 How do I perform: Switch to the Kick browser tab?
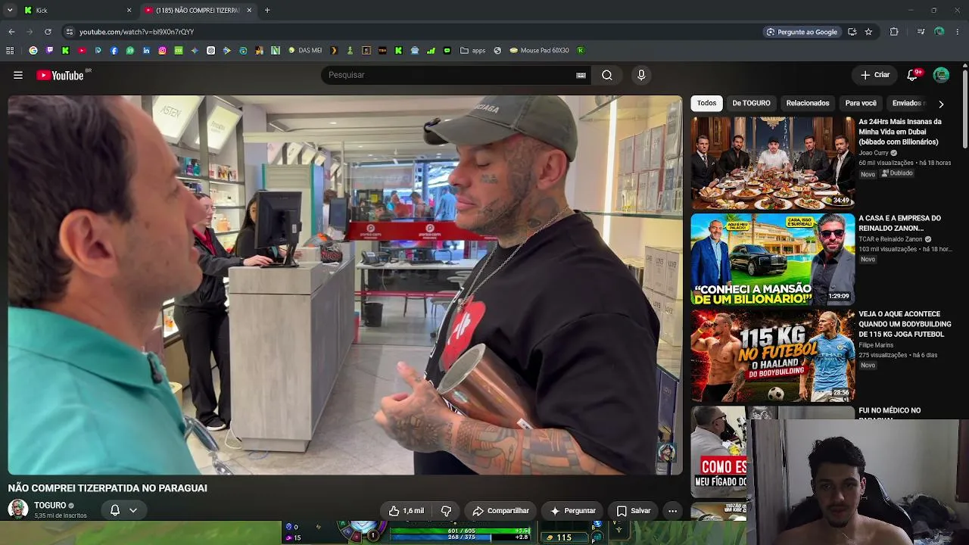[76, 11]
